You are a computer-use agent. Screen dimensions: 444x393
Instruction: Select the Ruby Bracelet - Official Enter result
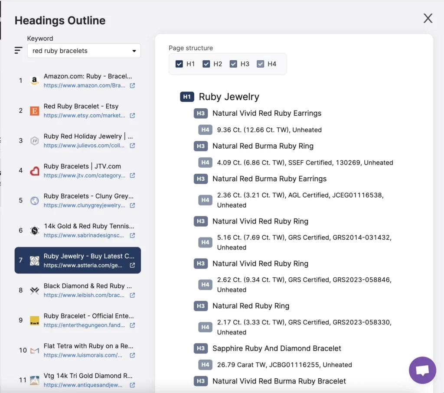click(x=88, y=316)
